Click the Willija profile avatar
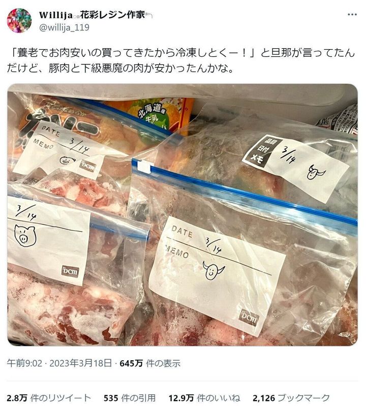This screenshot has height=409, width=366. point(19,20)
